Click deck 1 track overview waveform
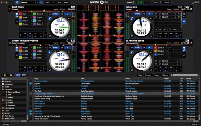This screenshot has height=126, width=201. [x=42, y=11]
